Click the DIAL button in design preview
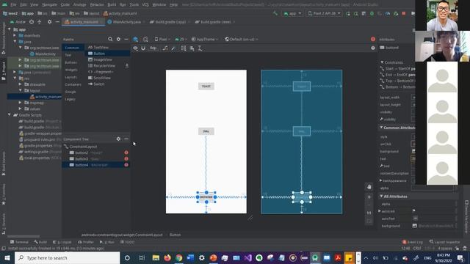 click(206, 131)
